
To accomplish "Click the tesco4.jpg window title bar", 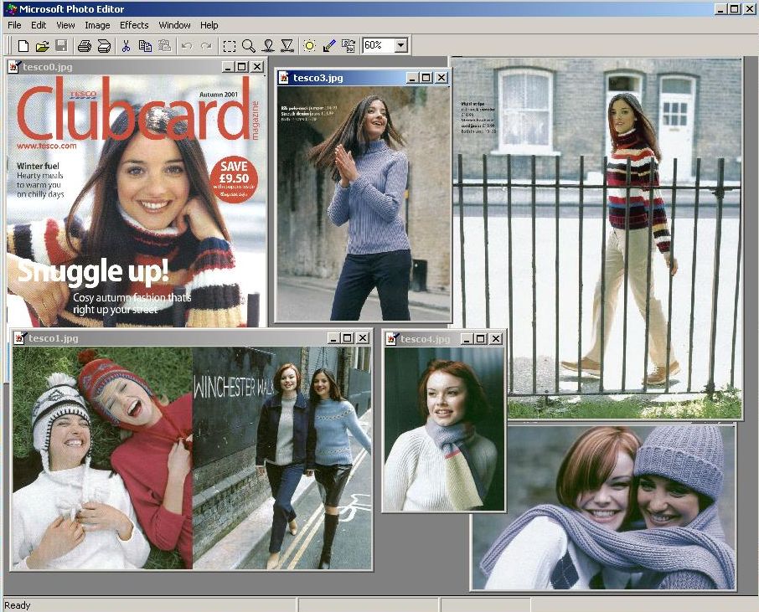I will pos(444,339).
